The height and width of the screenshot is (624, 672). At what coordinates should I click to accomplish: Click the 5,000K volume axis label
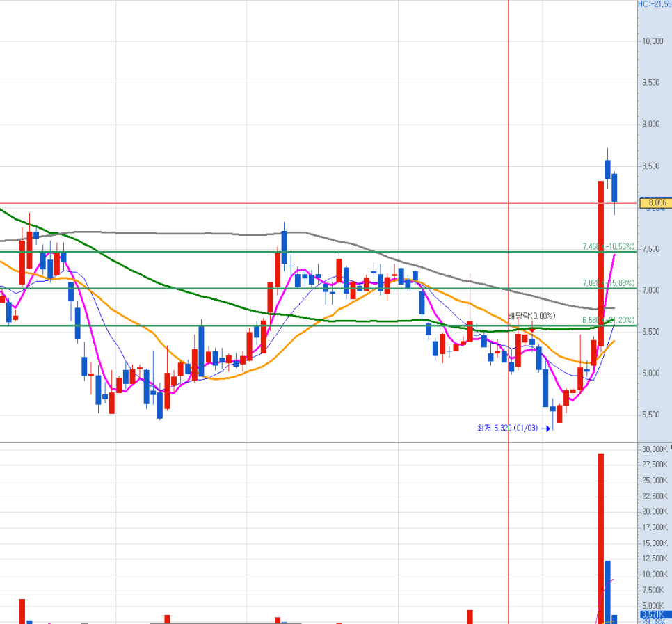pyautogui.click(x=653, y=606)
